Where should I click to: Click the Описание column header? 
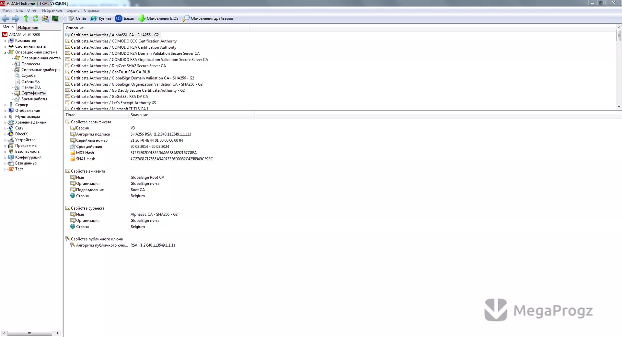(156, 28)
